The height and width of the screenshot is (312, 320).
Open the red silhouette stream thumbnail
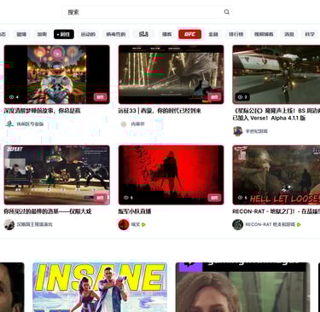[172, 175]
